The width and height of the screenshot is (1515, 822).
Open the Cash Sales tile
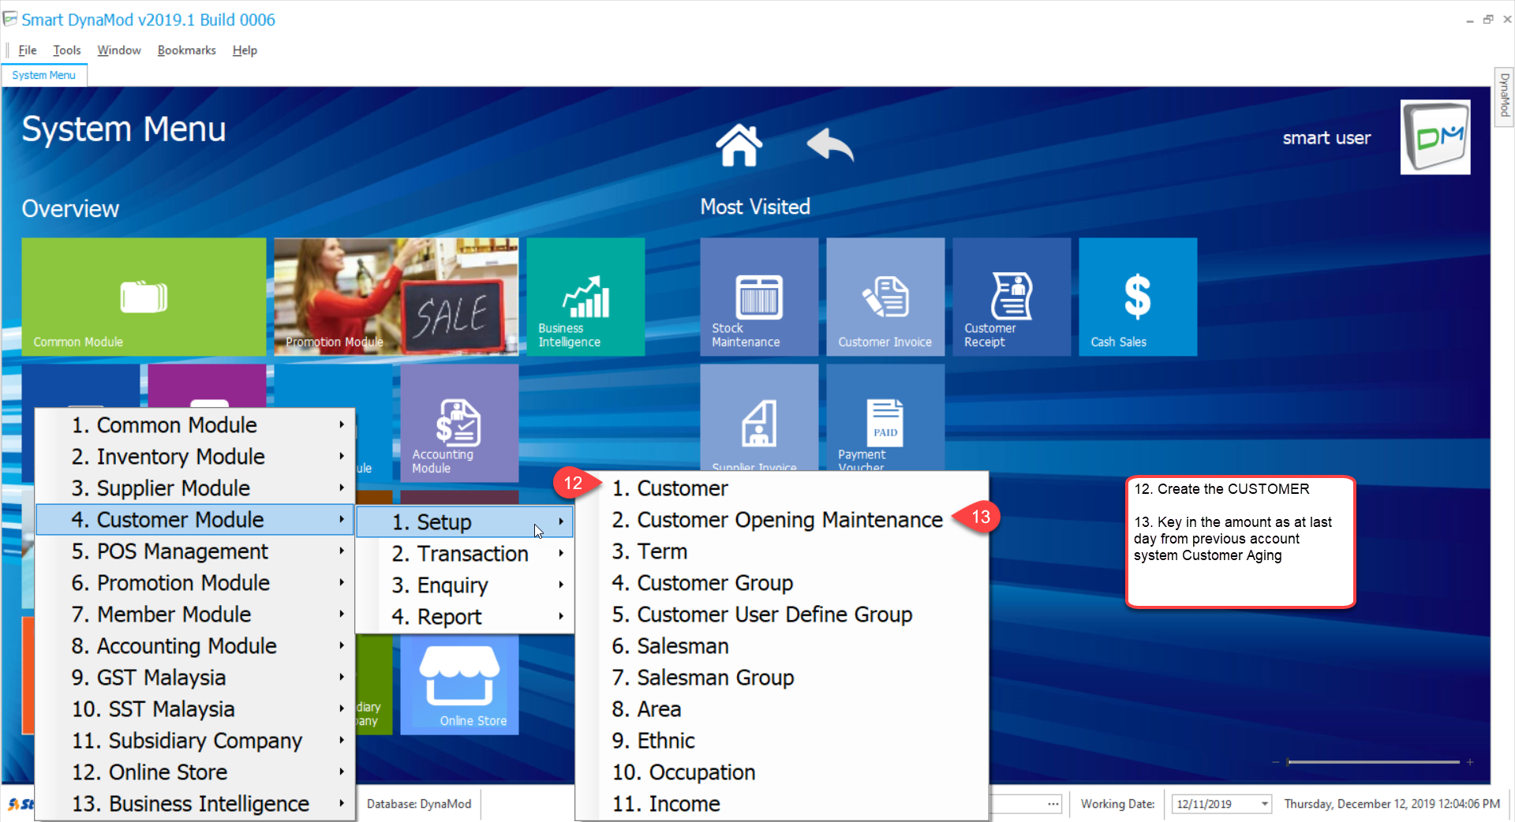click(x=1138, y=297)
